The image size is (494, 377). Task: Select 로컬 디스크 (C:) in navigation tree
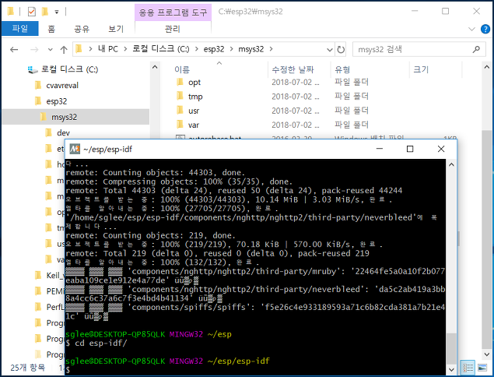coord(69,69)
